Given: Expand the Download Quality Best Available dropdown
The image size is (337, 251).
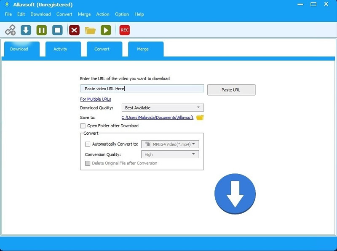Looking at the screenshot, I should click(x=163, y=107).
